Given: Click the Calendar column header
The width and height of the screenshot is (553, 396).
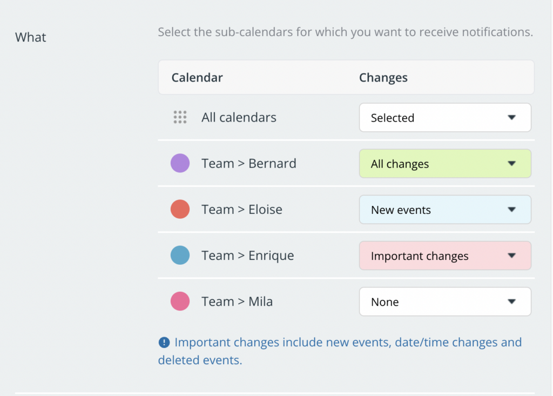Looking at the screenshot, I should click(x=197, y=77).
